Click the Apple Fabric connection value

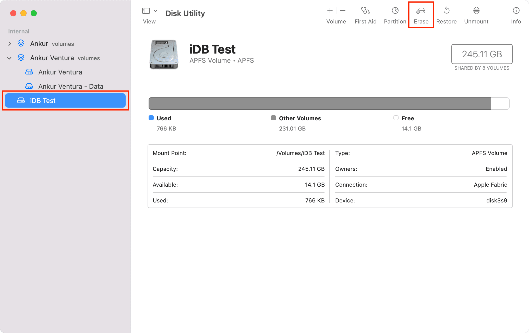click(490, 185)
